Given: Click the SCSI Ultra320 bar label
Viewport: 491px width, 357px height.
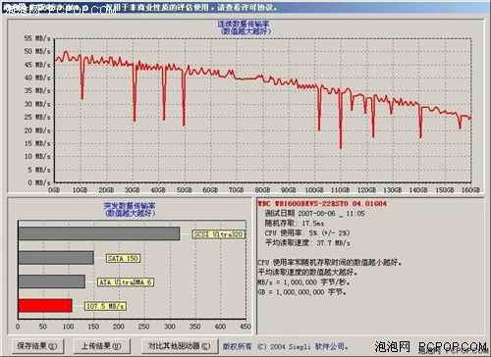Looking at the screenshot, I should pyautogui.click(x=218, y=234).
